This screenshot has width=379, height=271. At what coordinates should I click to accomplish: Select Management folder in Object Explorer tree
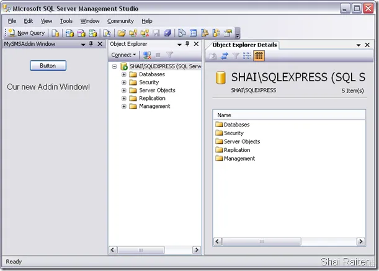[154, 107]
